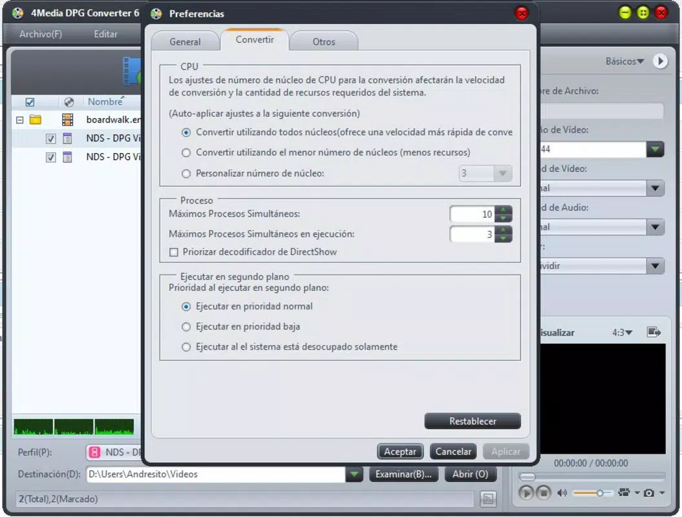Enable Priorizar decodificador de DirectShow
The height and width of the screenshot is (517, 682).
173,252
